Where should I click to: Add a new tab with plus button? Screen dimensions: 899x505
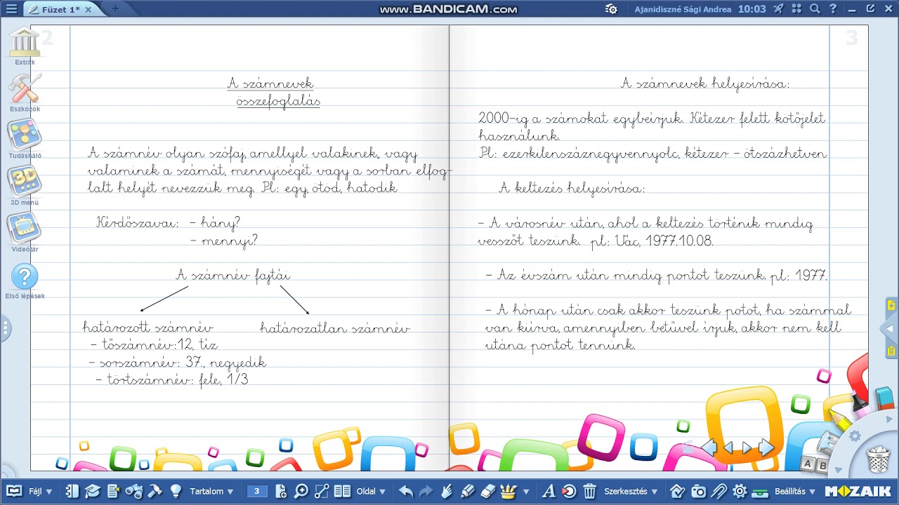pos(115,9)
